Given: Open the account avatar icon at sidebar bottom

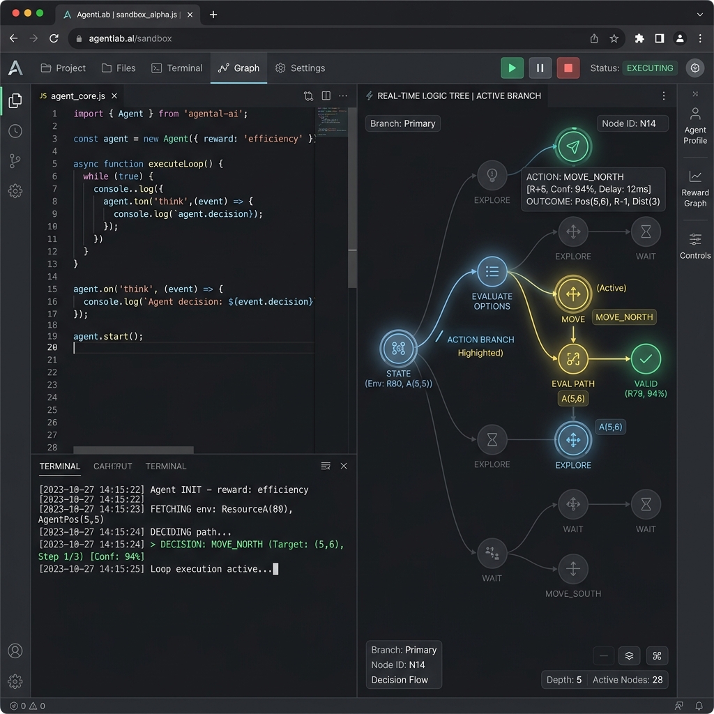Looking at the screenshot, I should [15, 651].
